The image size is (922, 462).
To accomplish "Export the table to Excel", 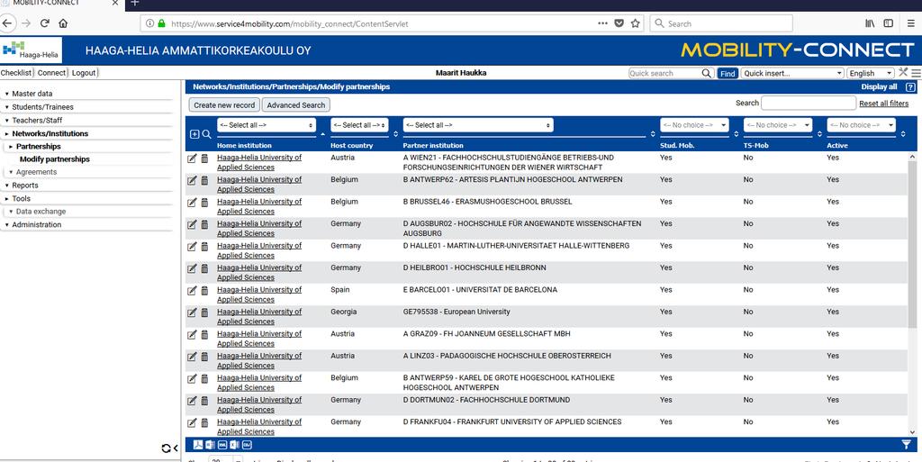I will click(234, 445).
